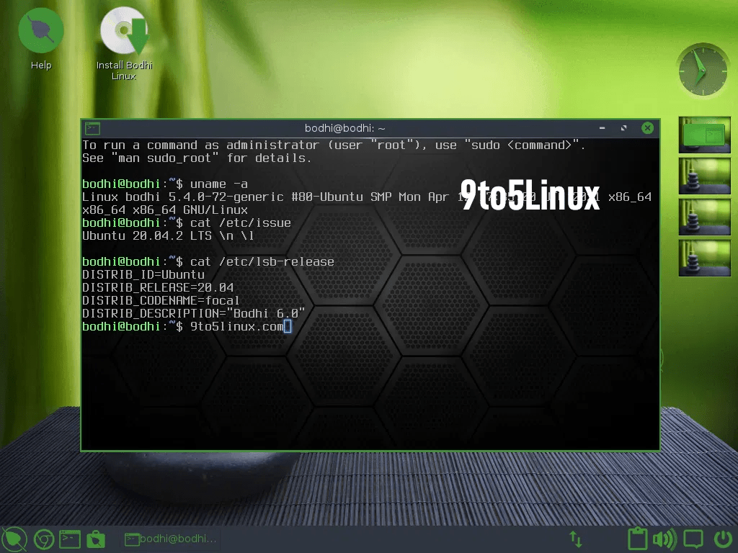The width and height of the screenshot is (738, 553).
Task: Open Terminology terminal launcher on shelf
Action: coord(69,539)
